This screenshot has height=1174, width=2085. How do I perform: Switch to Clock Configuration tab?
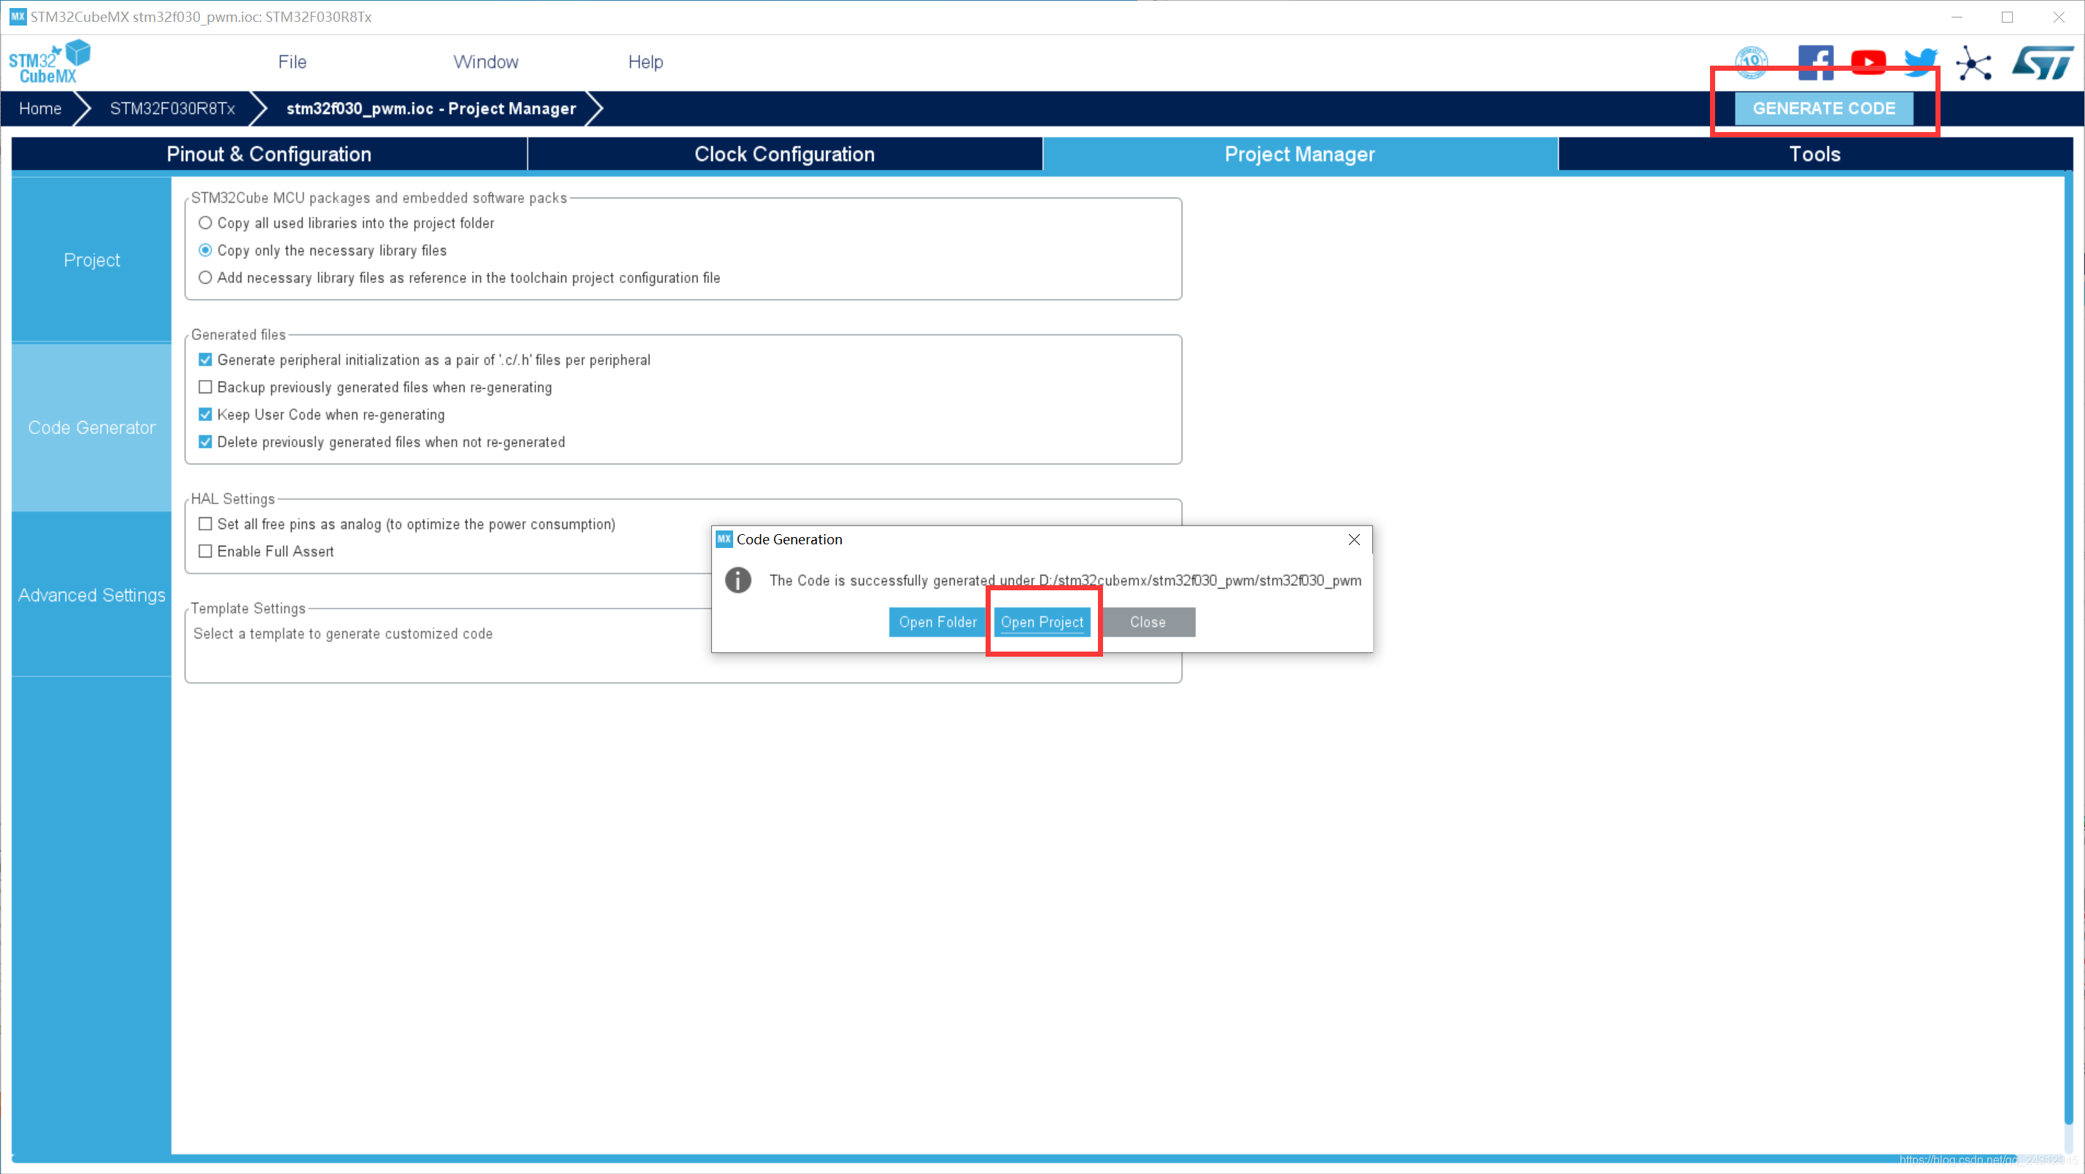[x=784, y=153]
